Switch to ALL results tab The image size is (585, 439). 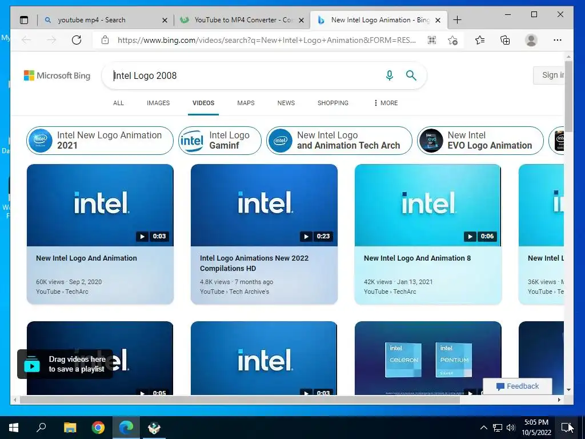pos(118,103)
